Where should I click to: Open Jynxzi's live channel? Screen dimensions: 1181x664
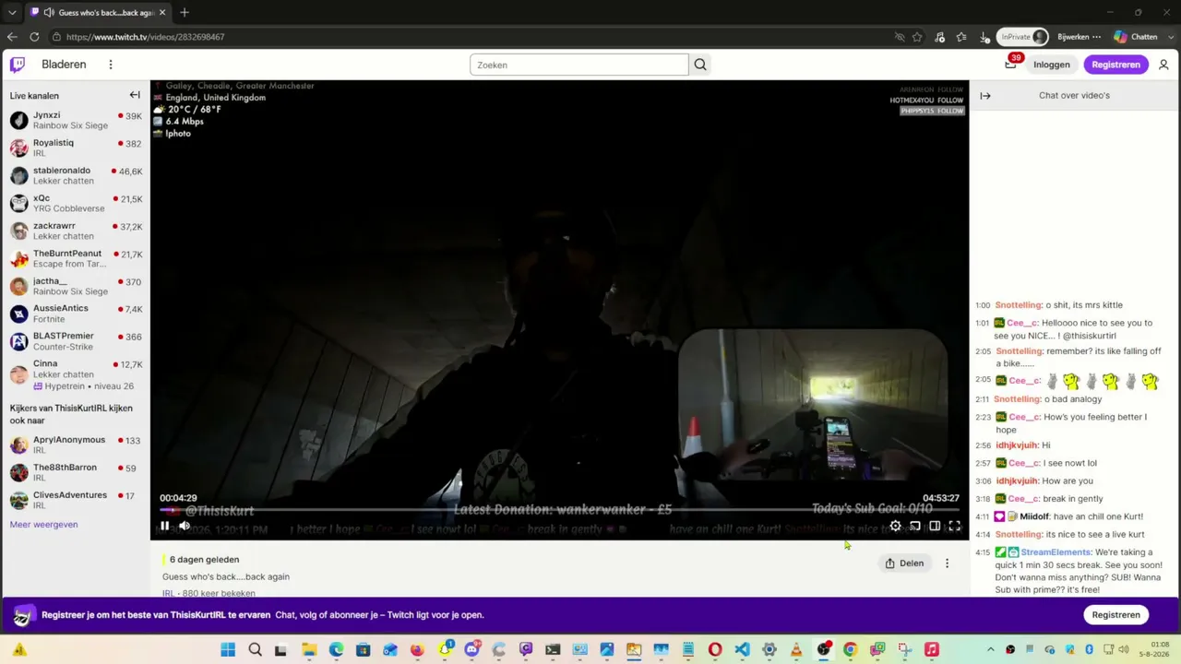(75, 121)
